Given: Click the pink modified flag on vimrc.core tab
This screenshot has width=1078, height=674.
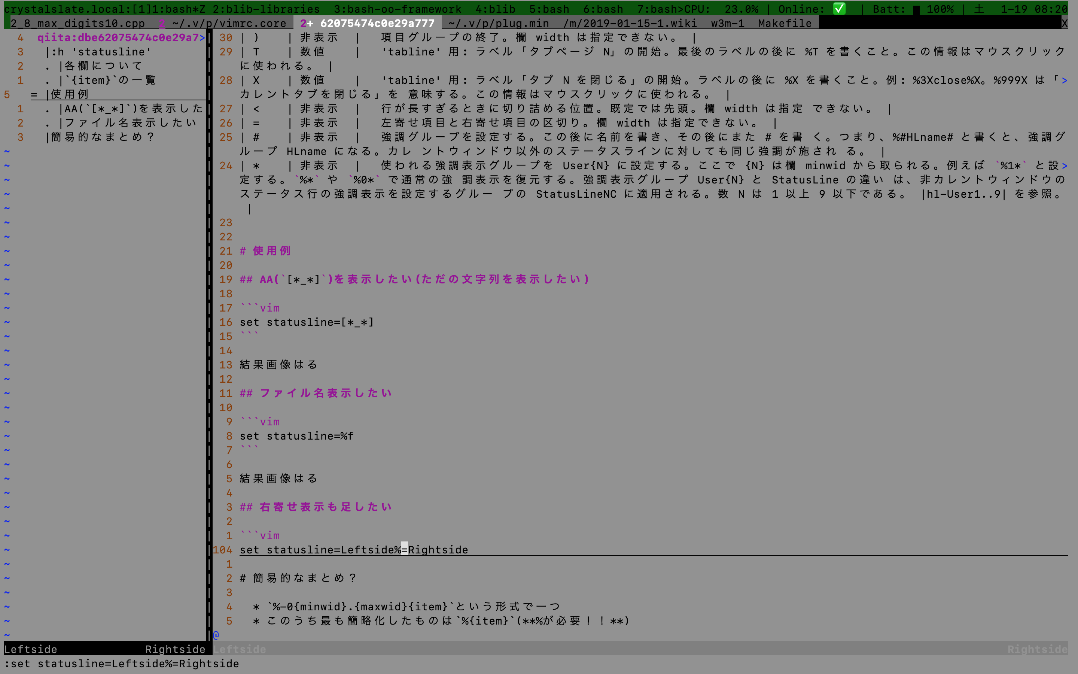Looking at the screenshot, I should click(162, 23).
